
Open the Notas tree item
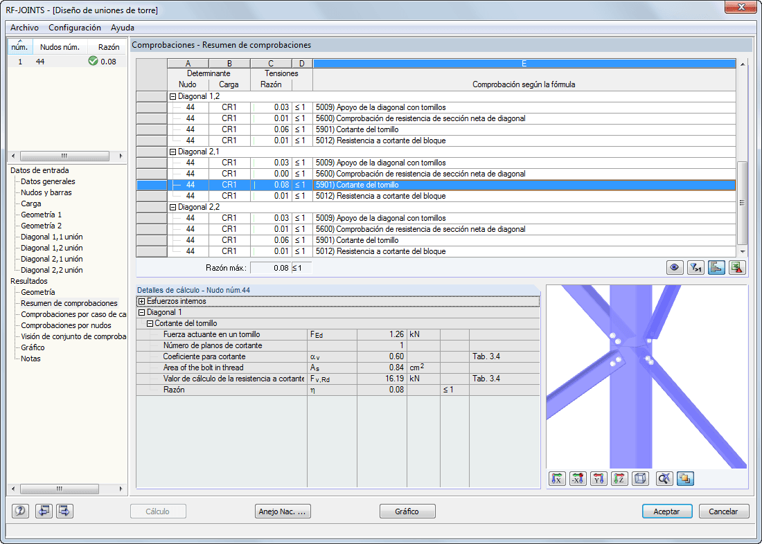(x=30, y=359)
